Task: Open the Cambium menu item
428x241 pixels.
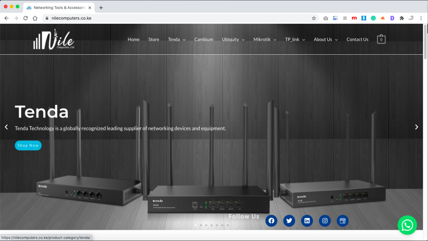Action: tap(204, 40)
